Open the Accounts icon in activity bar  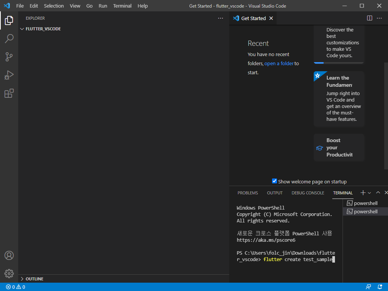[9, 255]
